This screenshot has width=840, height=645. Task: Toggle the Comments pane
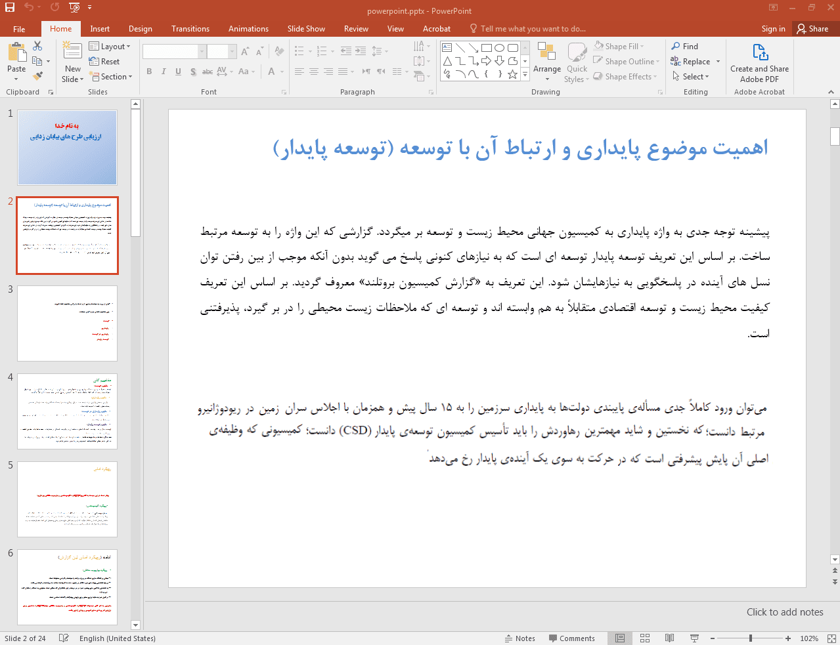pos(571,638)
